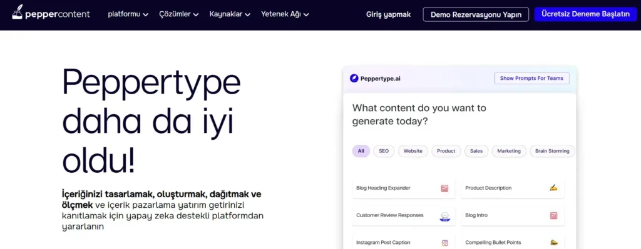Click the Pepper Content logo
The width and height of the screenshot is (641, 249).
(x=51, y=13)
